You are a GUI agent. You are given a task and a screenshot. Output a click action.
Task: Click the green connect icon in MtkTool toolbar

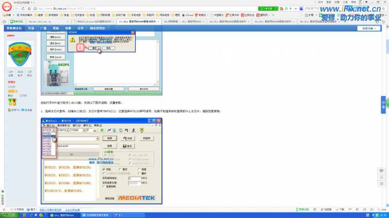pyautogui.click(x=102, y=130)
